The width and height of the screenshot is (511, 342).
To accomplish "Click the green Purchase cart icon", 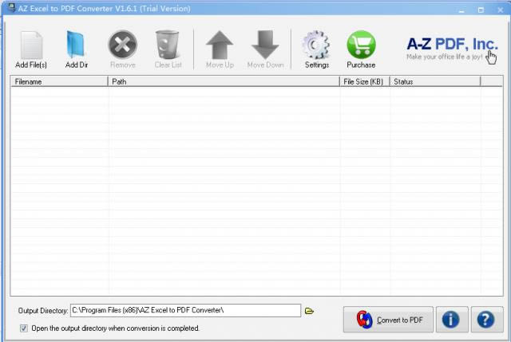I will click(361, 45).
